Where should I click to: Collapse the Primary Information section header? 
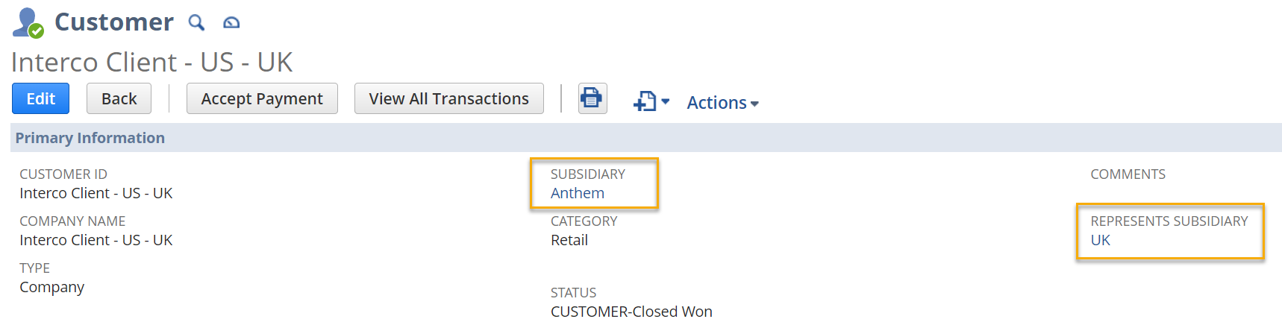(90, 138)
